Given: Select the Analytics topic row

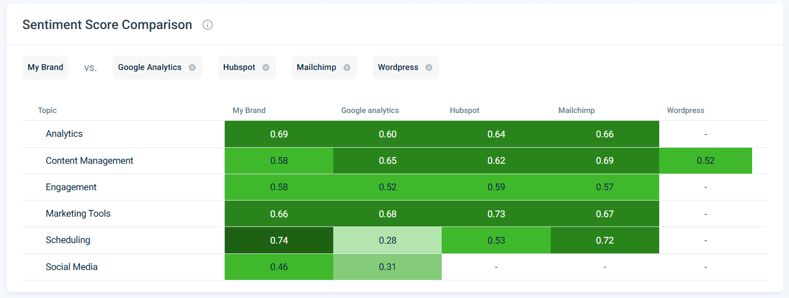Looking at the screenshot, I should point(395,134).
